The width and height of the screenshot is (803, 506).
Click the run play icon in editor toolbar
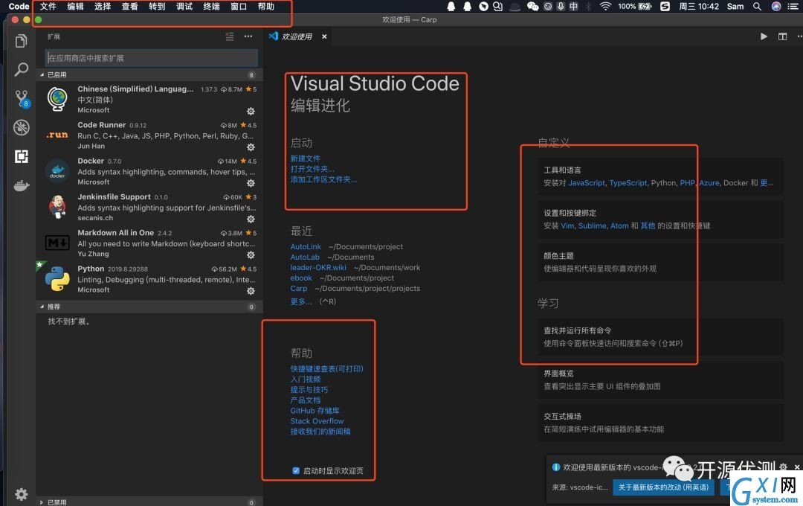[764, 36]
